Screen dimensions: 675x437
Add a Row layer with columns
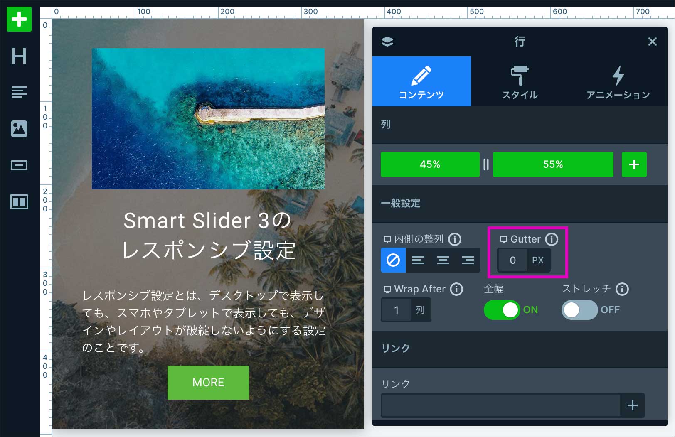pos(19,202)
